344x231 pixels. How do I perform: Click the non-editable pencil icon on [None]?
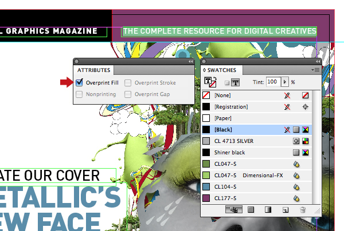point(287,95)
